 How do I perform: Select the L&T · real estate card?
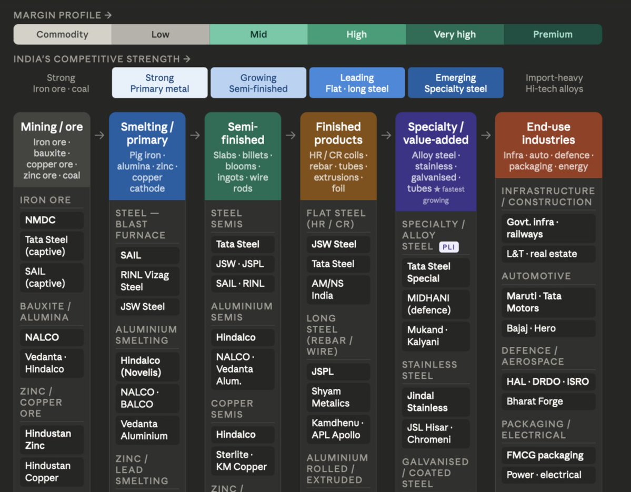tap(548, 254)
